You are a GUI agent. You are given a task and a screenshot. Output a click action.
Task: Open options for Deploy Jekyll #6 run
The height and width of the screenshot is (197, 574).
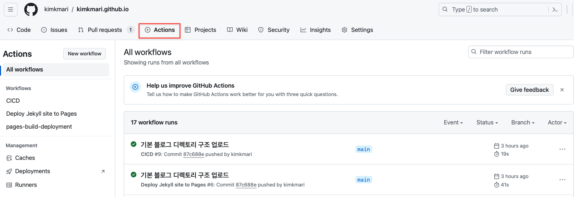(x=562, y=180)
